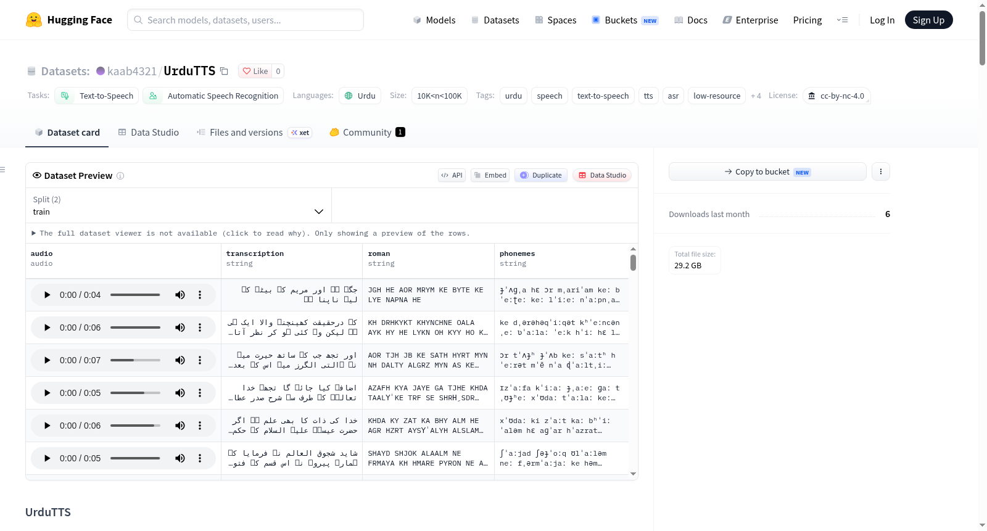Screen dimensions: 987x531
Task: Open the Community tab
Action: (368, 133)
